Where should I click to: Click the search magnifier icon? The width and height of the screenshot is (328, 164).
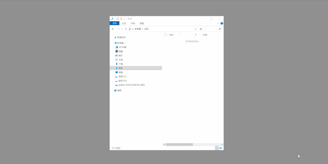220,29
